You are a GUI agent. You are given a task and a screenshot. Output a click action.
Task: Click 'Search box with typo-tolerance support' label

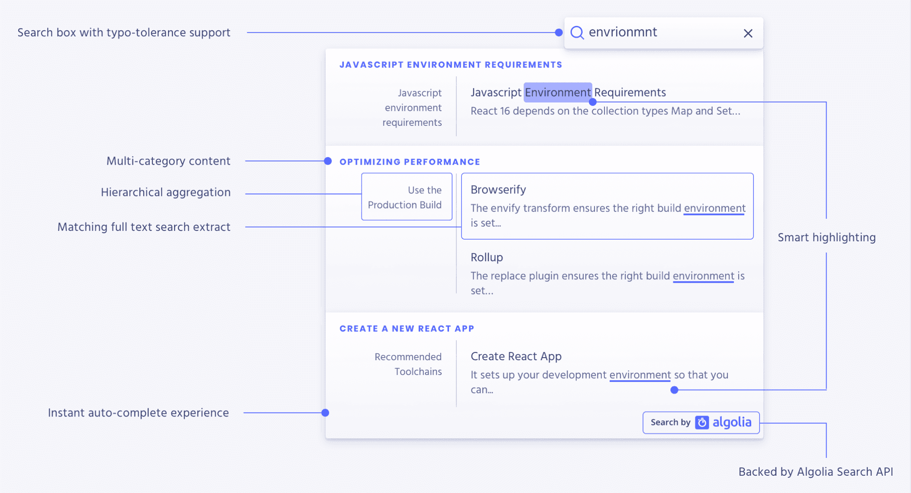tap(124, 33)
